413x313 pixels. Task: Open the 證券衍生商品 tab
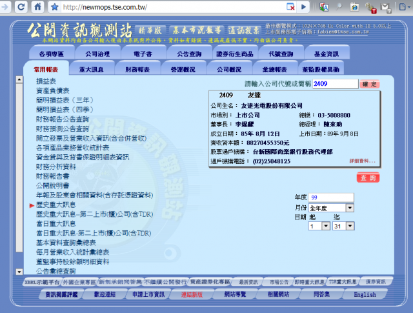[235, 54]
